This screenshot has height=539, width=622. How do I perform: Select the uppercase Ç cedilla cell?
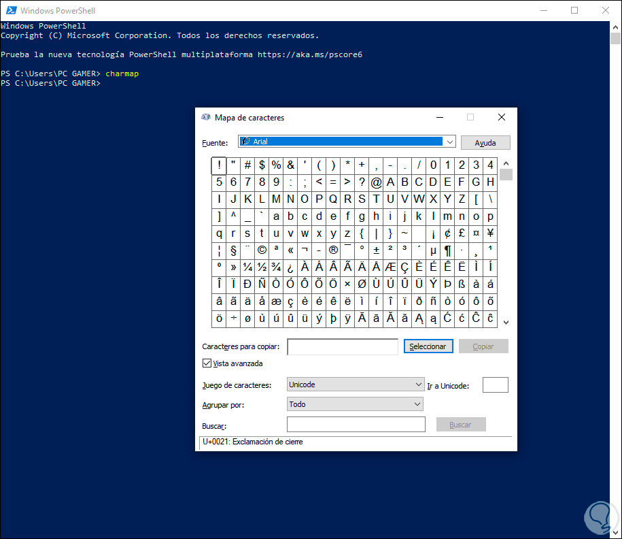[404, 267]
